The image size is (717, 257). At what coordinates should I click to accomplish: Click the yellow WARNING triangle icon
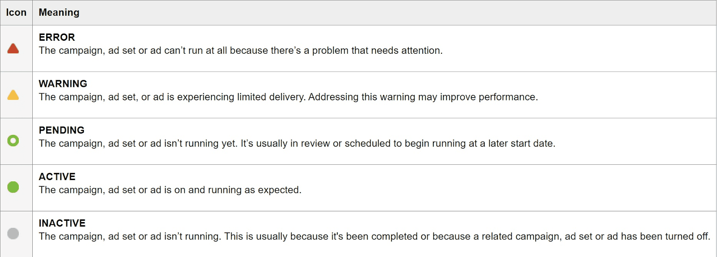[13, 95]
